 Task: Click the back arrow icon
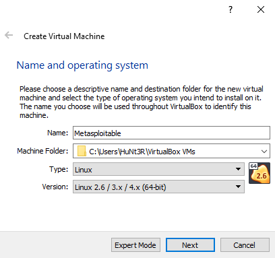pos(9,35)
